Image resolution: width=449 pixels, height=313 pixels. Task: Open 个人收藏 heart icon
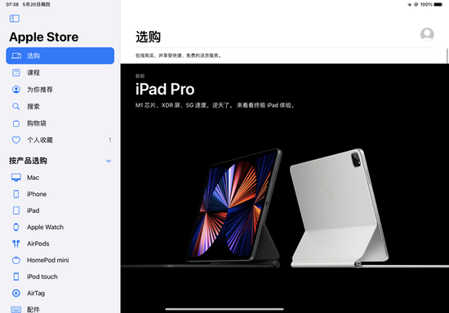click(16, 140)
